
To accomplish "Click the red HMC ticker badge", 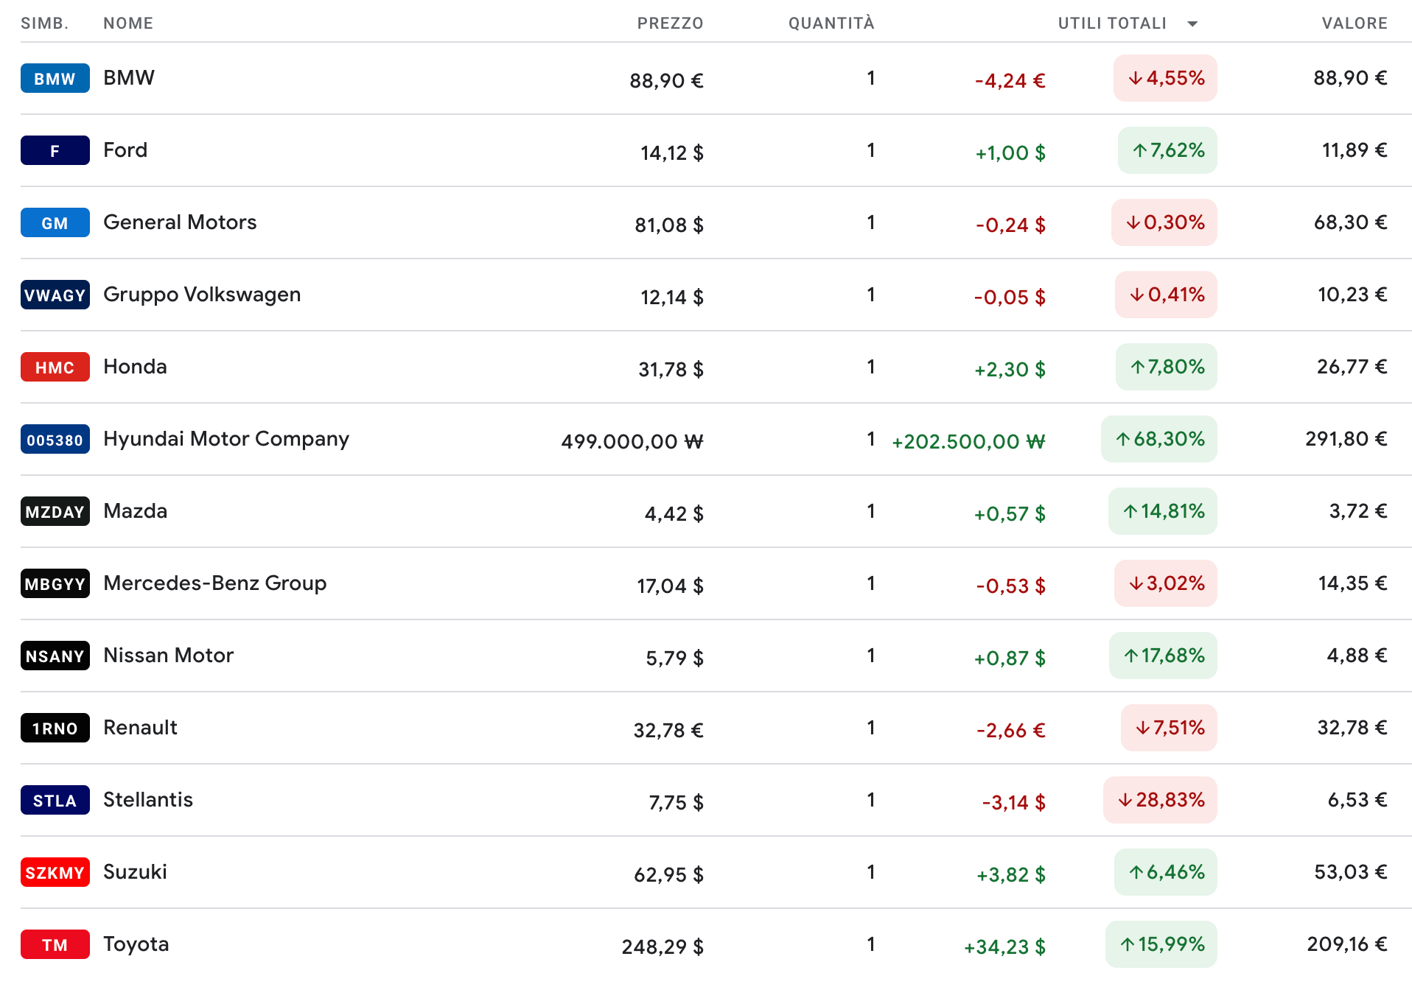I will [x=55, y=367].
